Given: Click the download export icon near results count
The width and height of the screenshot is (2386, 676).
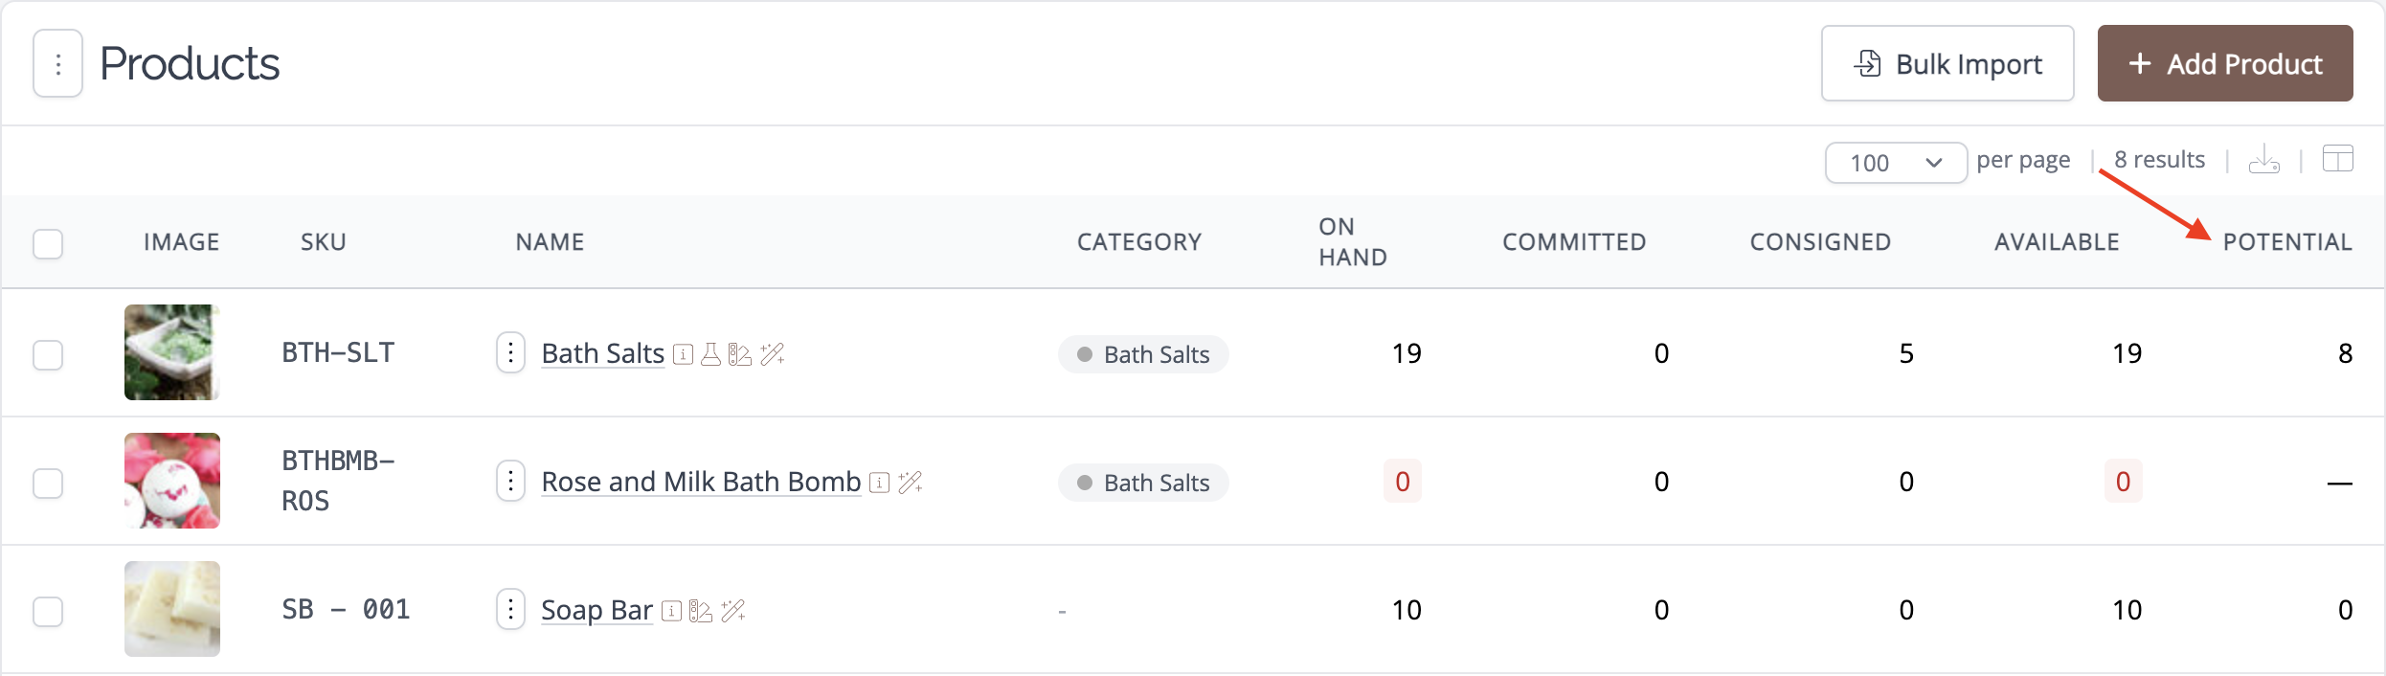Looking at the screenshot, I should click(x=2264, y=160).
